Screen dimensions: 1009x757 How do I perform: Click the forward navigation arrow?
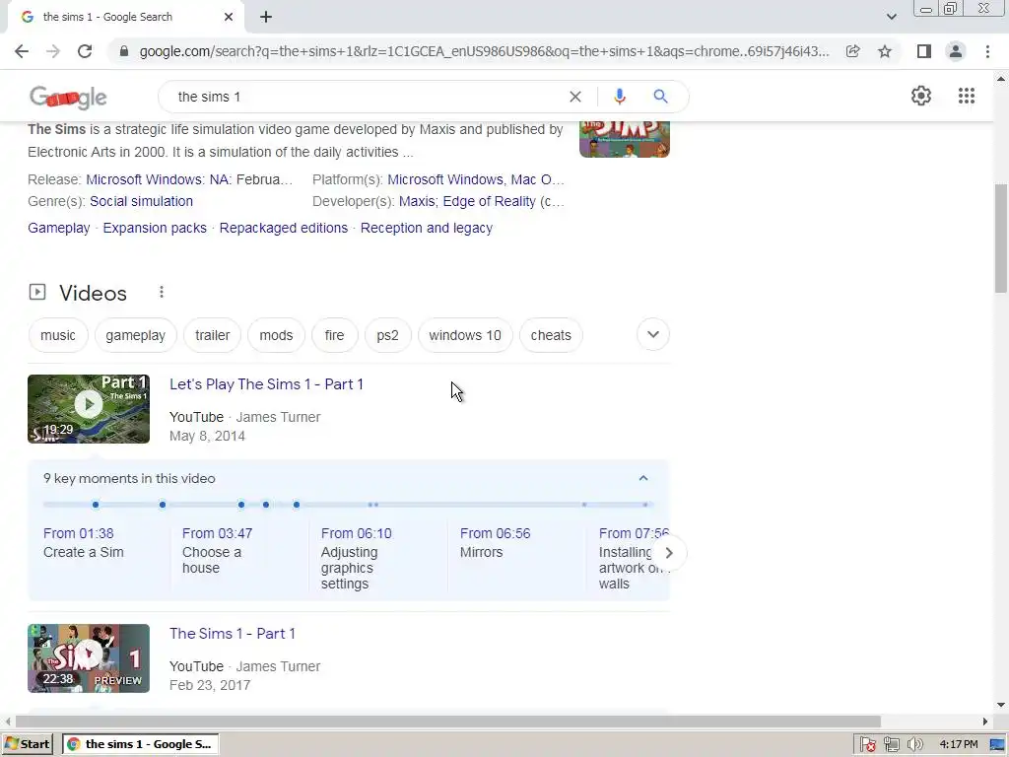(x=53, y=51)
